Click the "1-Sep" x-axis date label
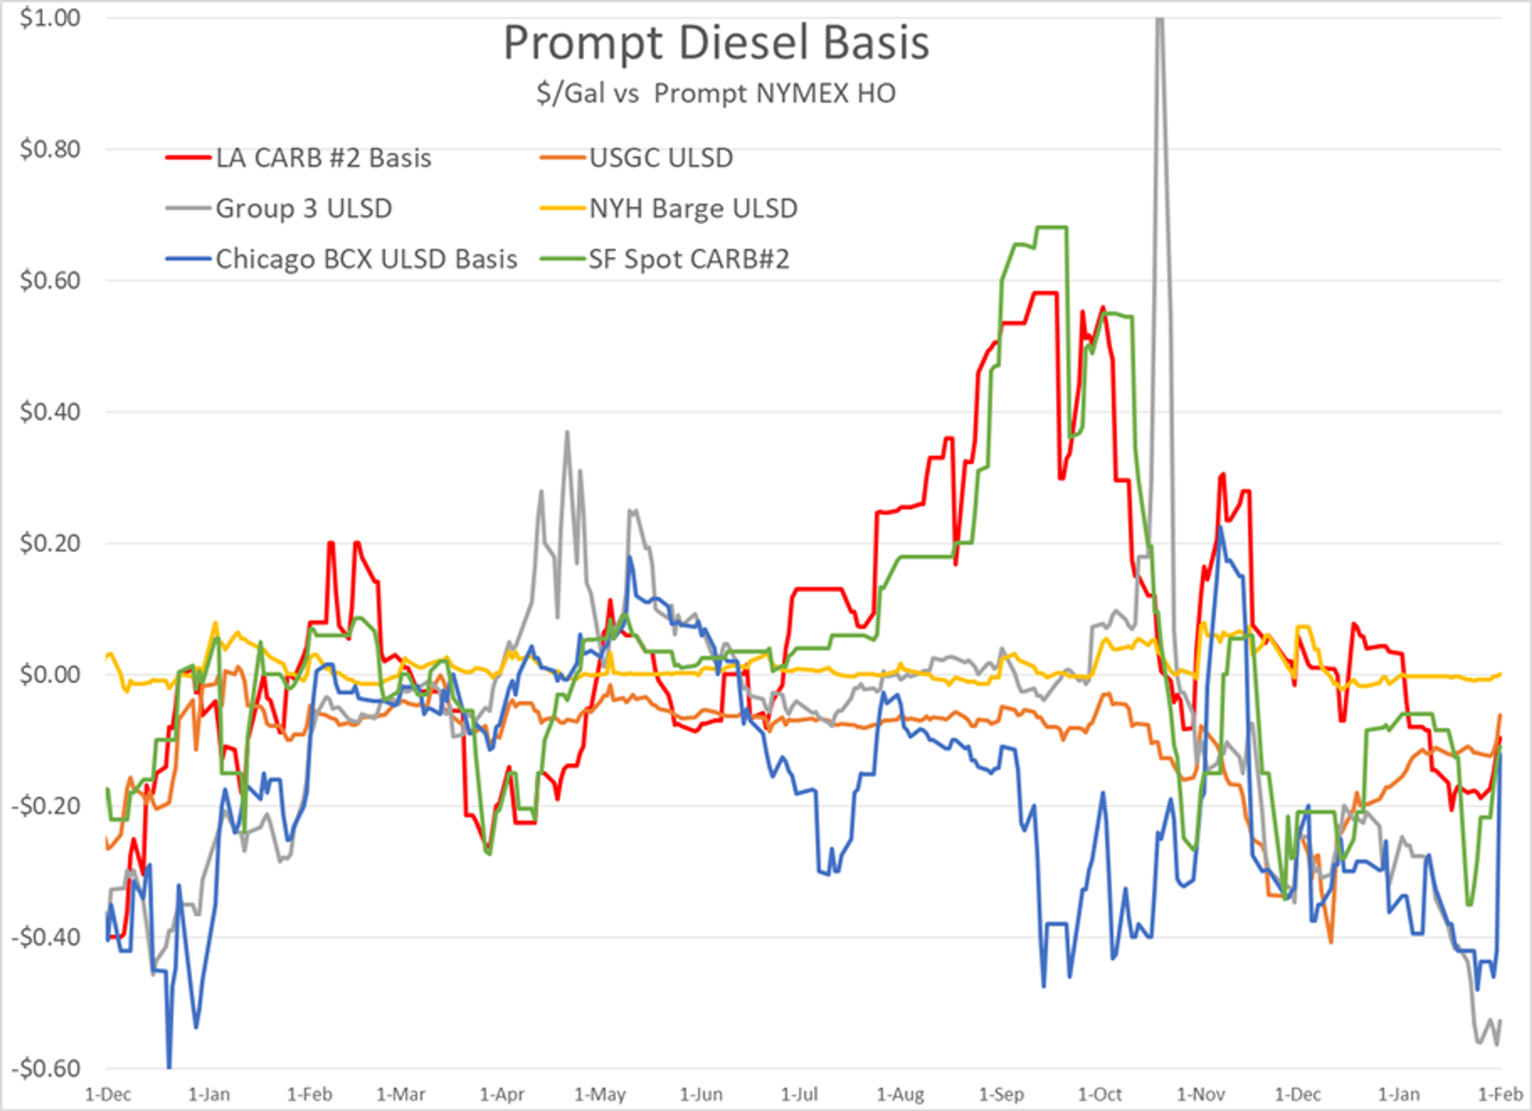 [1001, 1094]
